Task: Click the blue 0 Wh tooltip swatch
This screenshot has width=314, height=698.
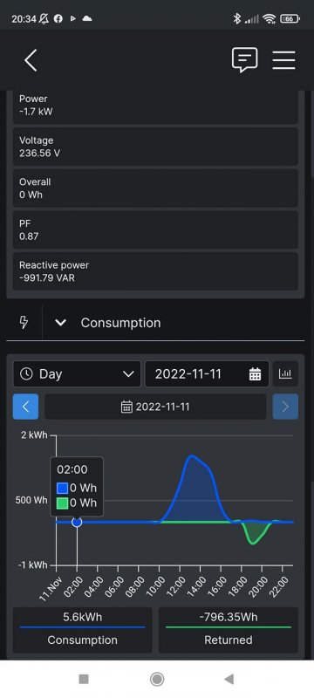Action: (x=62, y=488)
